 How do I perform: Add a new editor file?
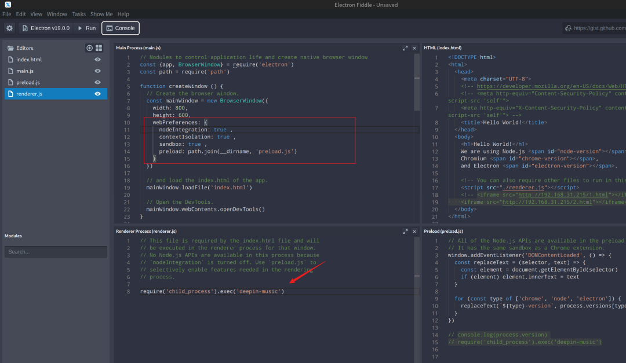[89, 48]
